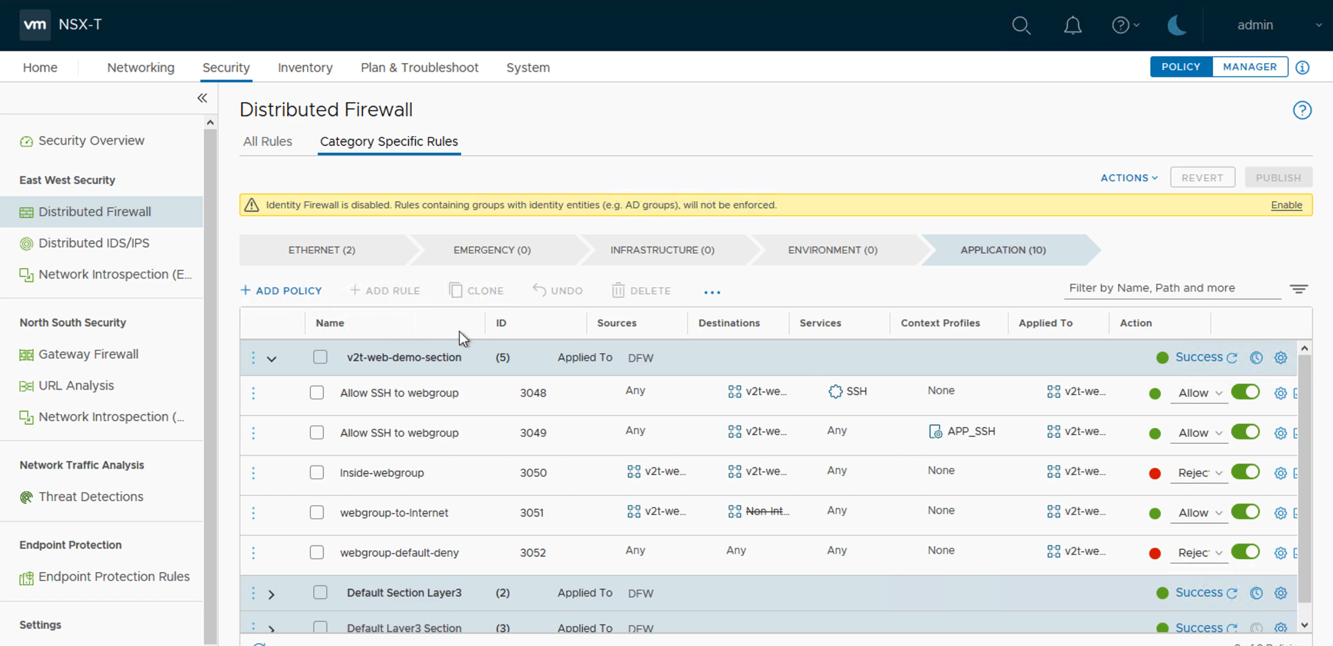Open settings gear for v2t-web-demo-section
The image size is (1333, 646).
(x=1280, y=358)
